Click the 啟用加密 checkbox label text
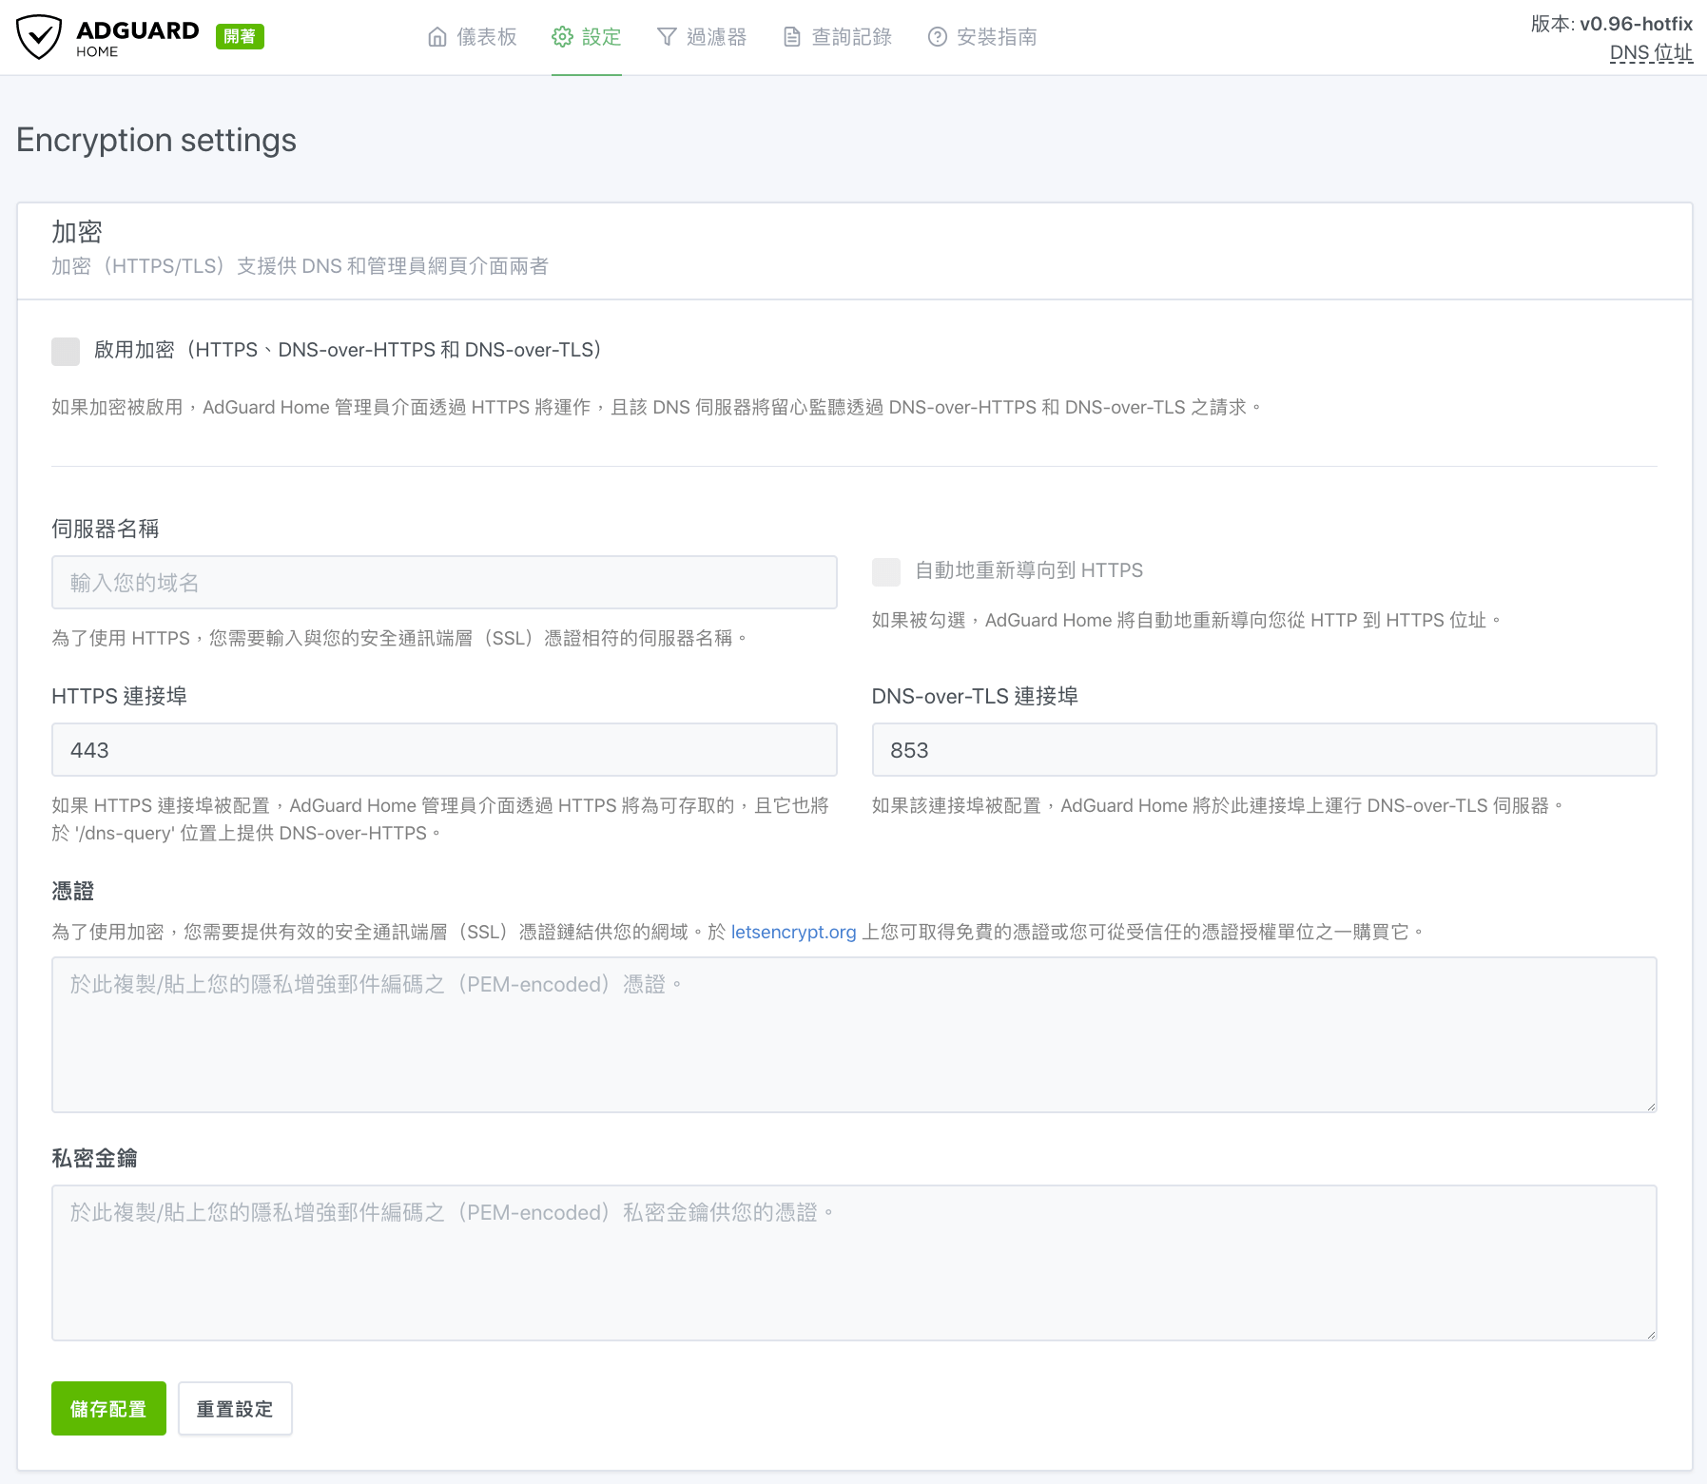The width and height of the screenshot is (1707, 1484). tap(348, 350)
